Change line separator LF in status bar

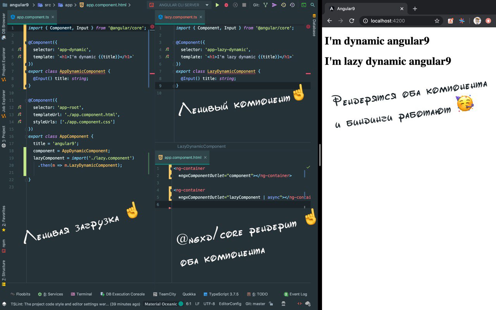(198, 304)
